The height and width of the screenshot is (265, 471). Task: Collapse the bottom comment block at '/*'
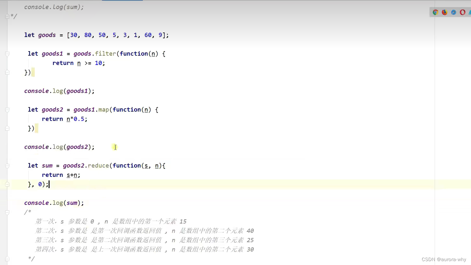click(x=7, y=212)
